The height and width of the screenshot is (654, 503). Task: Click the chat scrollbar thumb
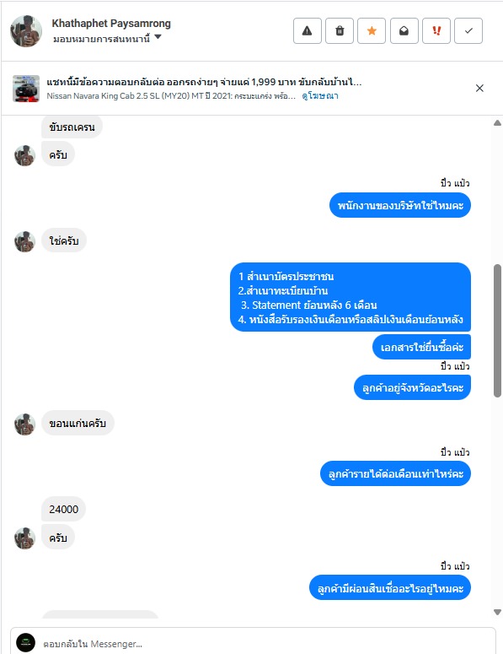(497, 330)
